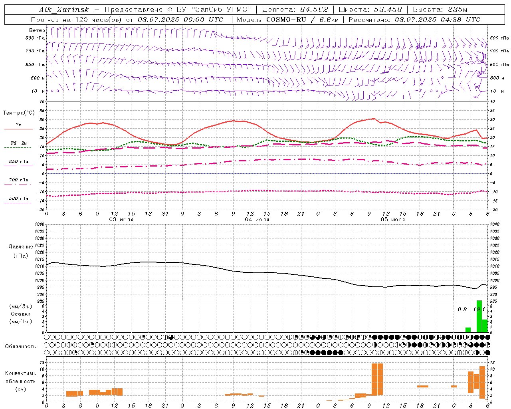
Task: Click the (мм/1ч.) precipitation unit label
Action: coord(21,322)
